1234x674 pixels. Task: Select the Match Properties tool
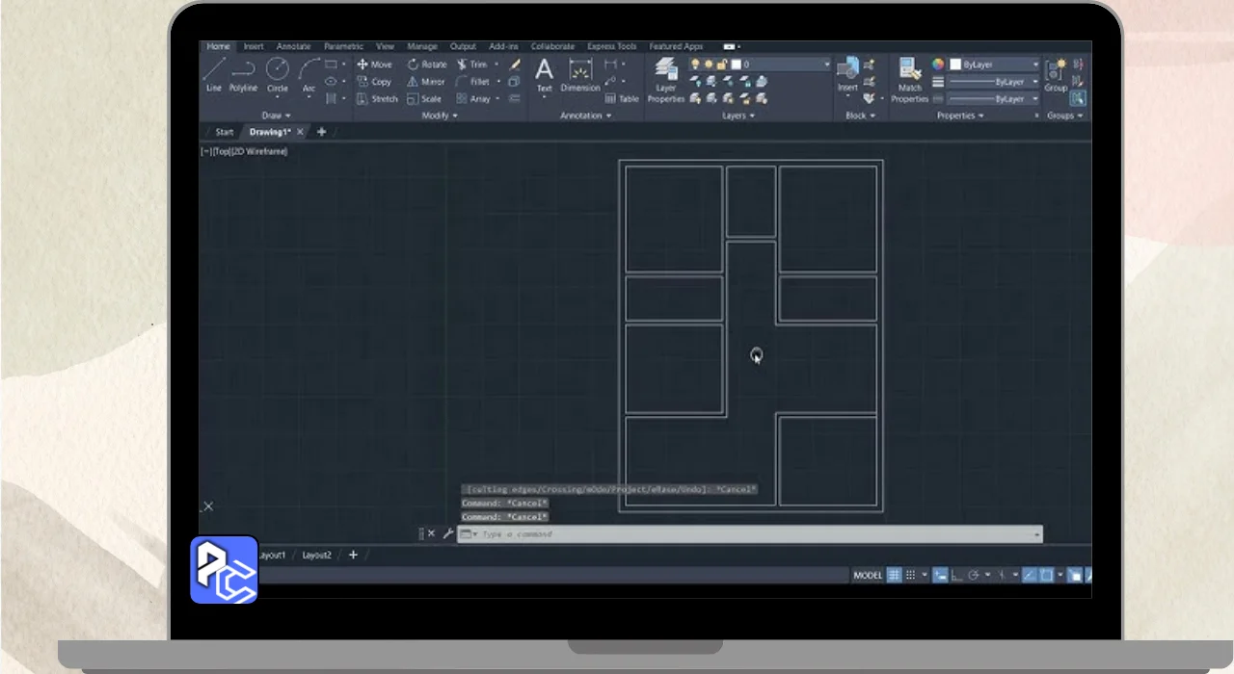909,78
